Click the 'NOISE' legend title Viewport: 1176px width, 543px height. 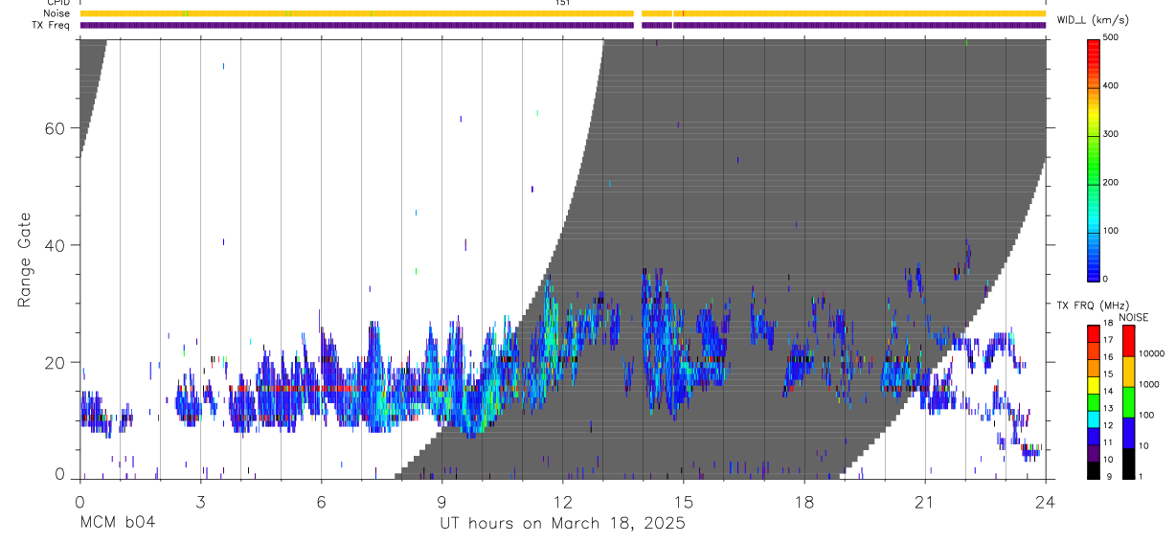tap(1133, 317)
